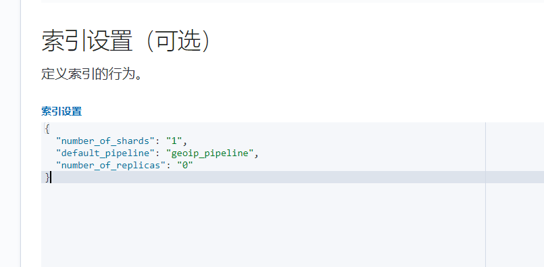Image resolution: width=544 pixels, height=267 pixels.
Task: Click the "default_pipeline" key
Action: pos(105,153)
